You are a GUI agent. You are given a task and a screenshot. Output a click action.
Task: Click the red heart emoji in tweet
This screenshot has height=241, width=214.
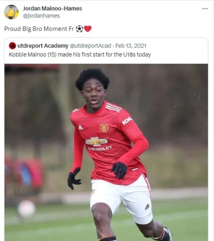click(88, 29)
